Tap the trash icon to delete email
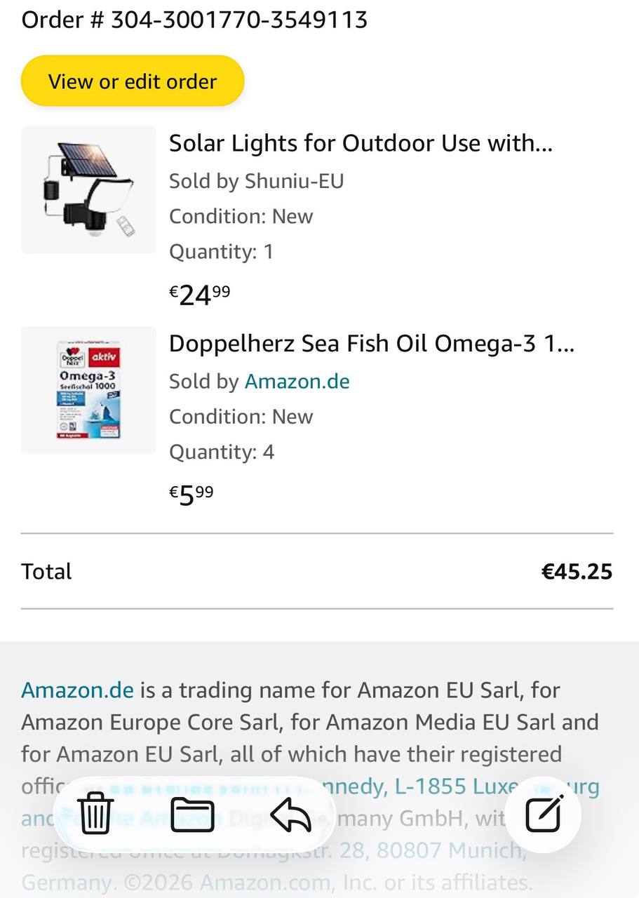 click(96, 814)
